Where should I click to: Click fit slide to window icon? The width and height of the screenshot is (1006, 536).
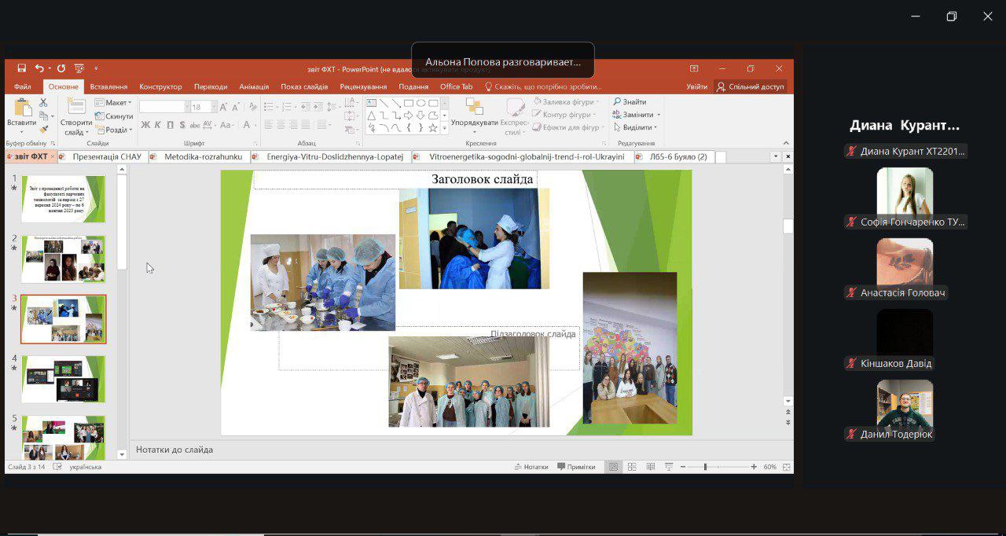[785, 467]
